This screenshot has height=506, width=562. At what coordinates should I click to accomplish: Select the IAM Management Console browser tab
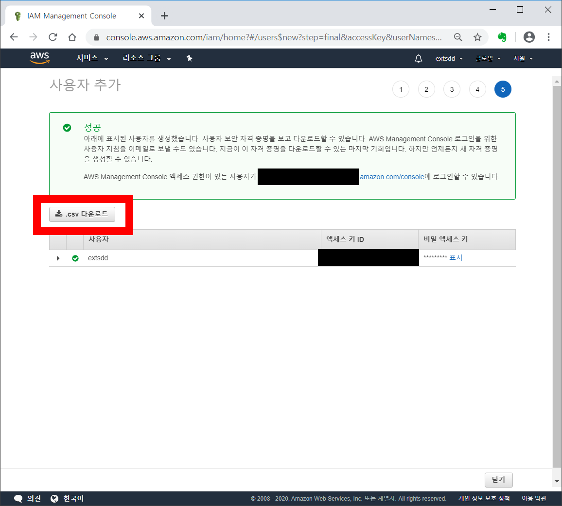tap(78, 16)
